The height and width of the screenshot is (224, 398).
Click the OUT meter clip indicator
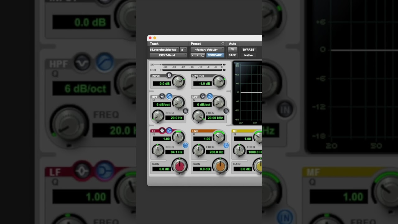point(224,70)
